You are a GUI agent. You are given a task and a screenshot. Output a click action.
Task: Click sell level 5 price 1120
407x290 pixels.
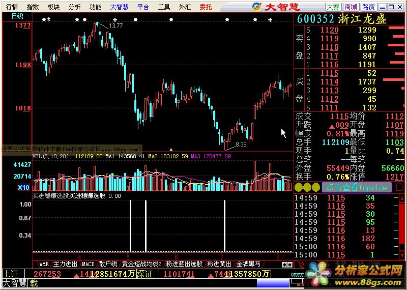pos(329,30)
